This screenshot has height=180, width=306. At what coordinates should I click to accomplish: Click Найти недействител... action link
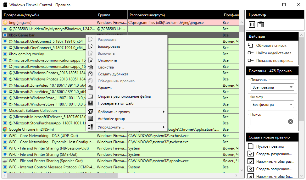tap(275, 53)
